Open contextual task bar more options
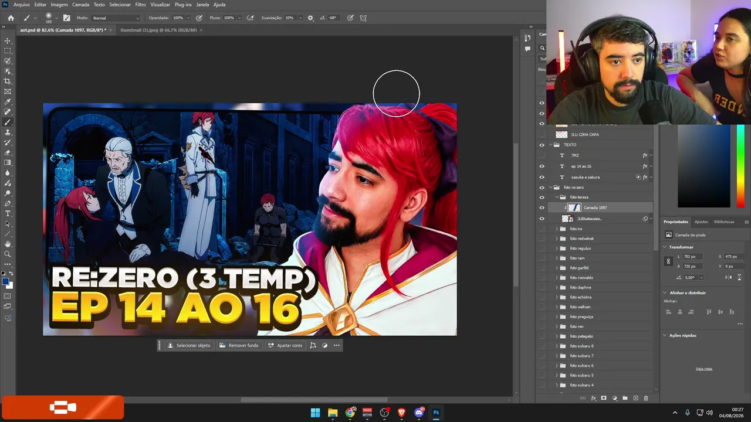The width and height of the screenshot is (751, 422). click(337, 345)
